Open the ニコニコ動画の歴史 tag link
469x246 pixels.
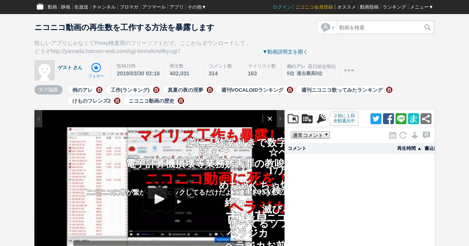152,101
